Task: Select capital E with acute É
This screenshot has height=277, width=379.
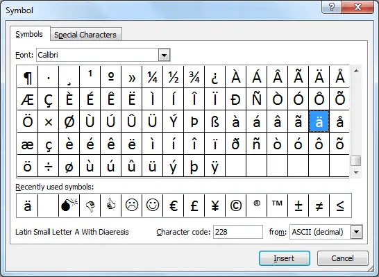Action: click(x=90, y=99)
